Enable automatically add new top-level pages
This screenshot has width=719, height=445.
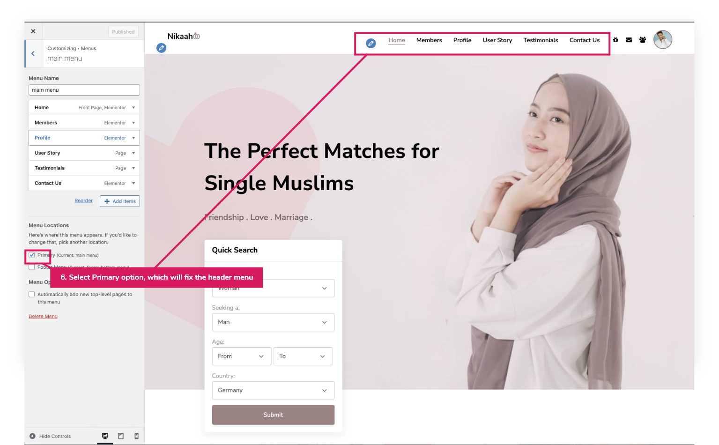tap(32, 294)
